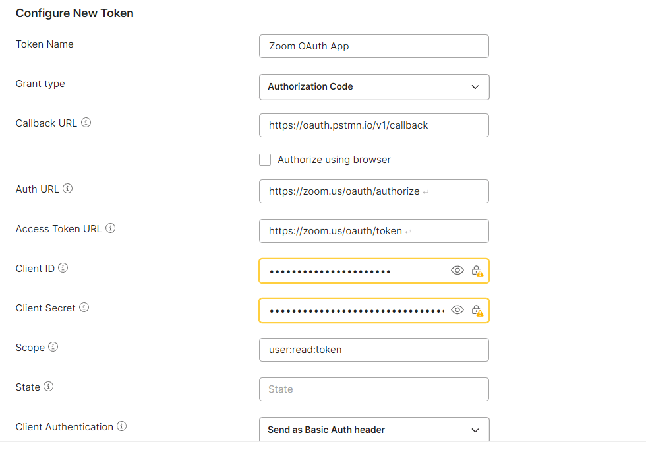The image size is (646, 454).
Task: Select the Auth URL text field
Action: click(374, 191)
